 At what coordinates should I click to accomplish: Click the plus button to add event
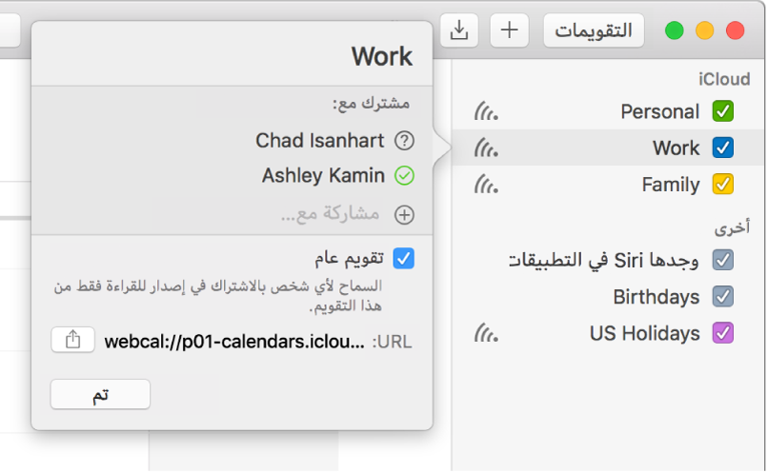tap(510, 30)
